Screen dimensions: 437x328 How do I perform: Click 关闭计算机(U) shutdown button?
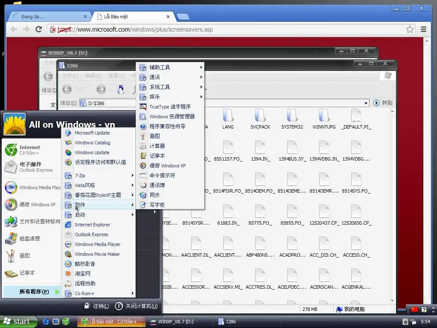click(136, 306)
